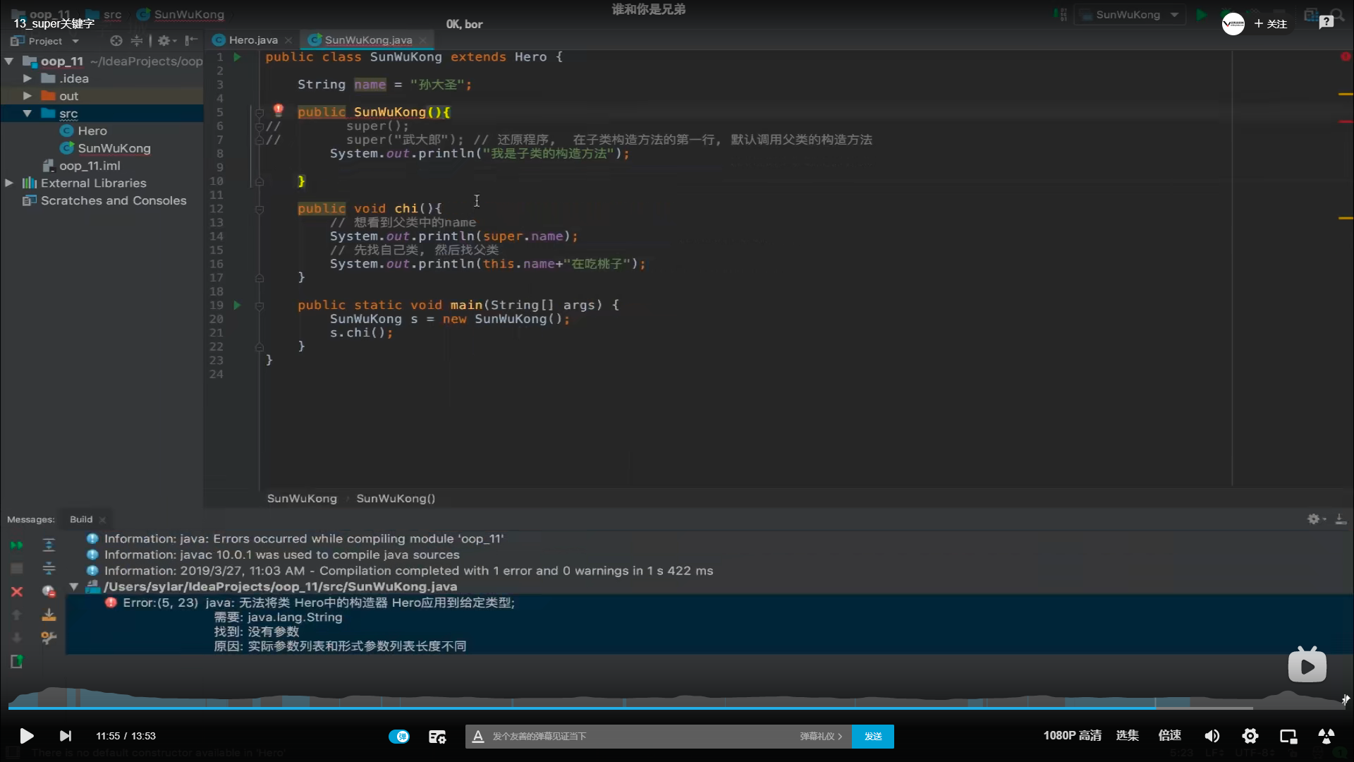Follow the uploader with 关注 button
The image size is (1354, 762).
(1271, 24)
